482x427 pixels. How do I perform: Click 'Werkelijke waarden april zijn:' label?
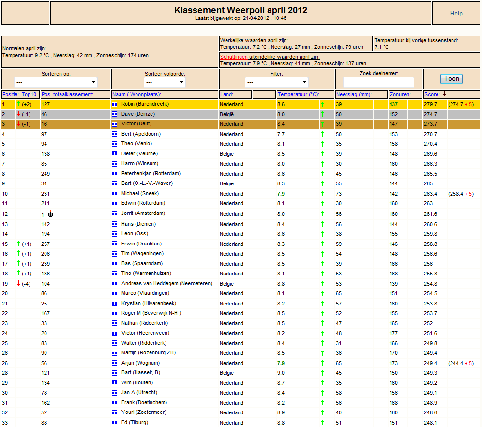(254, 40)
